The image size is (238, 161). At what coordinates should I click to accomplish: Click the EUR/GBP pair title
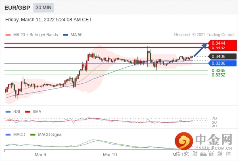17,8
